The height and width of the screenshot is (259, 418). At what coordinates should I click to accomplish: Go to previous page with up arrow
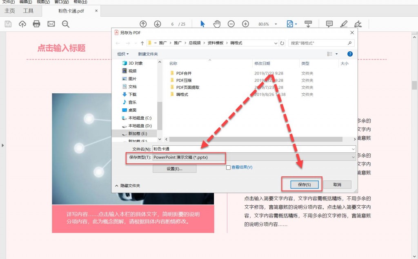click(143, 24)
